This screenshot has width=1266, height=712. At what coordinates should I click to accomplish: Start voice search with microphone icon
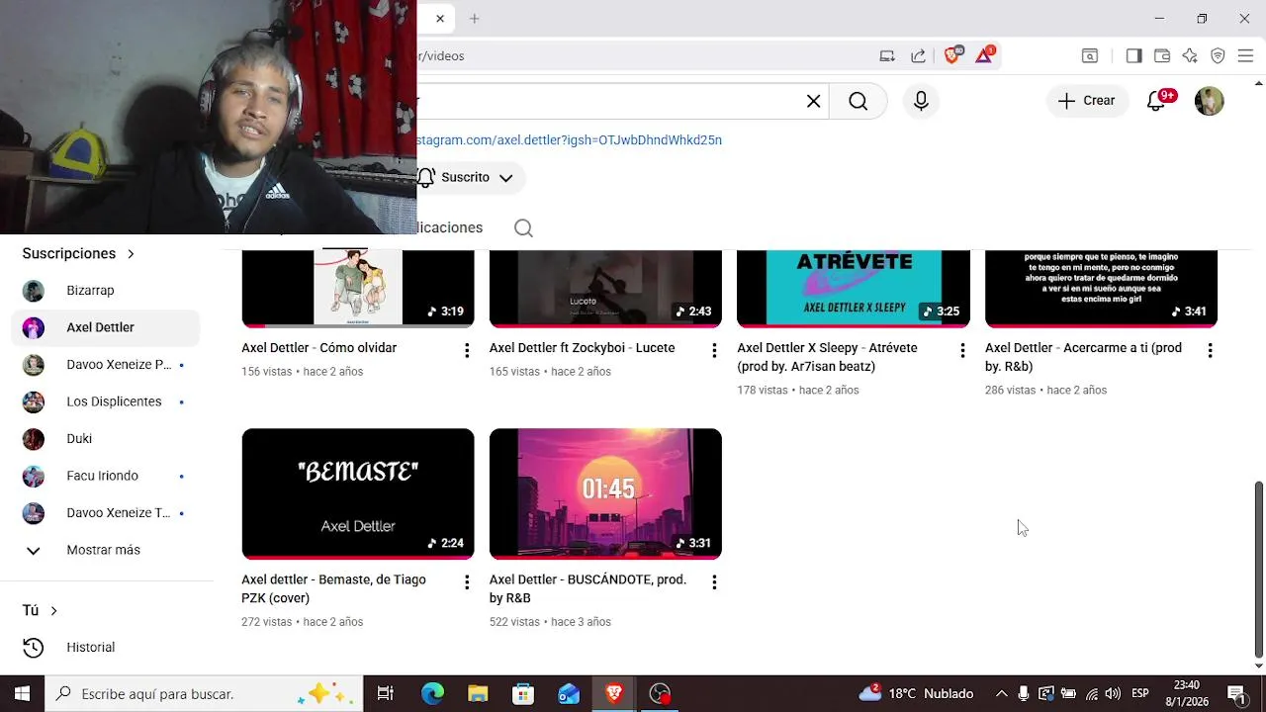[x=921, y=101]
